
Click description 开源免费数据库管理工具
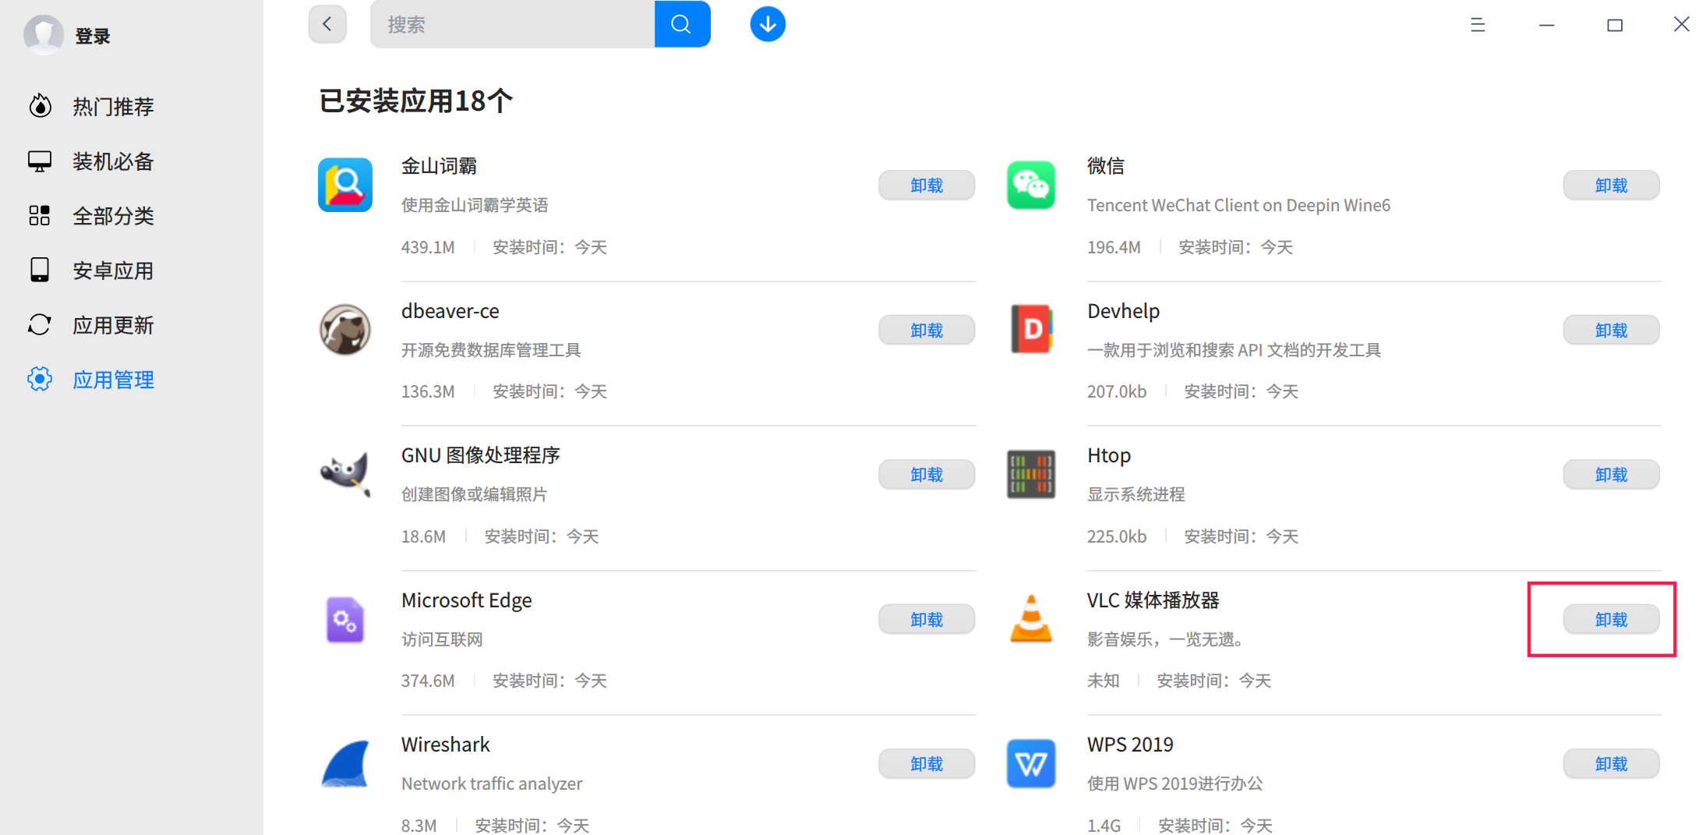[x=491, y=350]
